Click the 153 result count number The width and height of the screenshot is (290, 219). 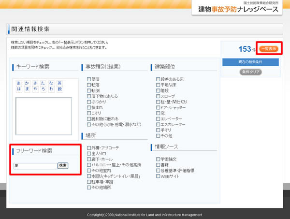click(245, 49)
